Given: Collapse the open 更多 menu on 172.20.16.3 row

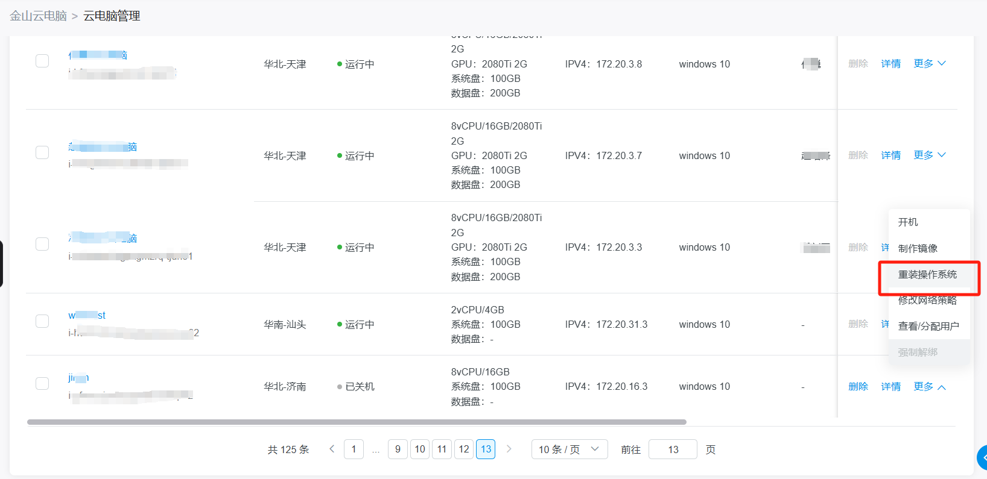Looking at the screenshot, I should point(929,386).
